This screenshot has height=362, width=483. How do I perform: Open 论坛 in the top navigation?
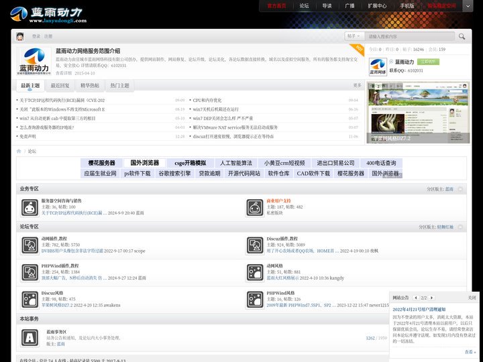click(x=304, y=6)
